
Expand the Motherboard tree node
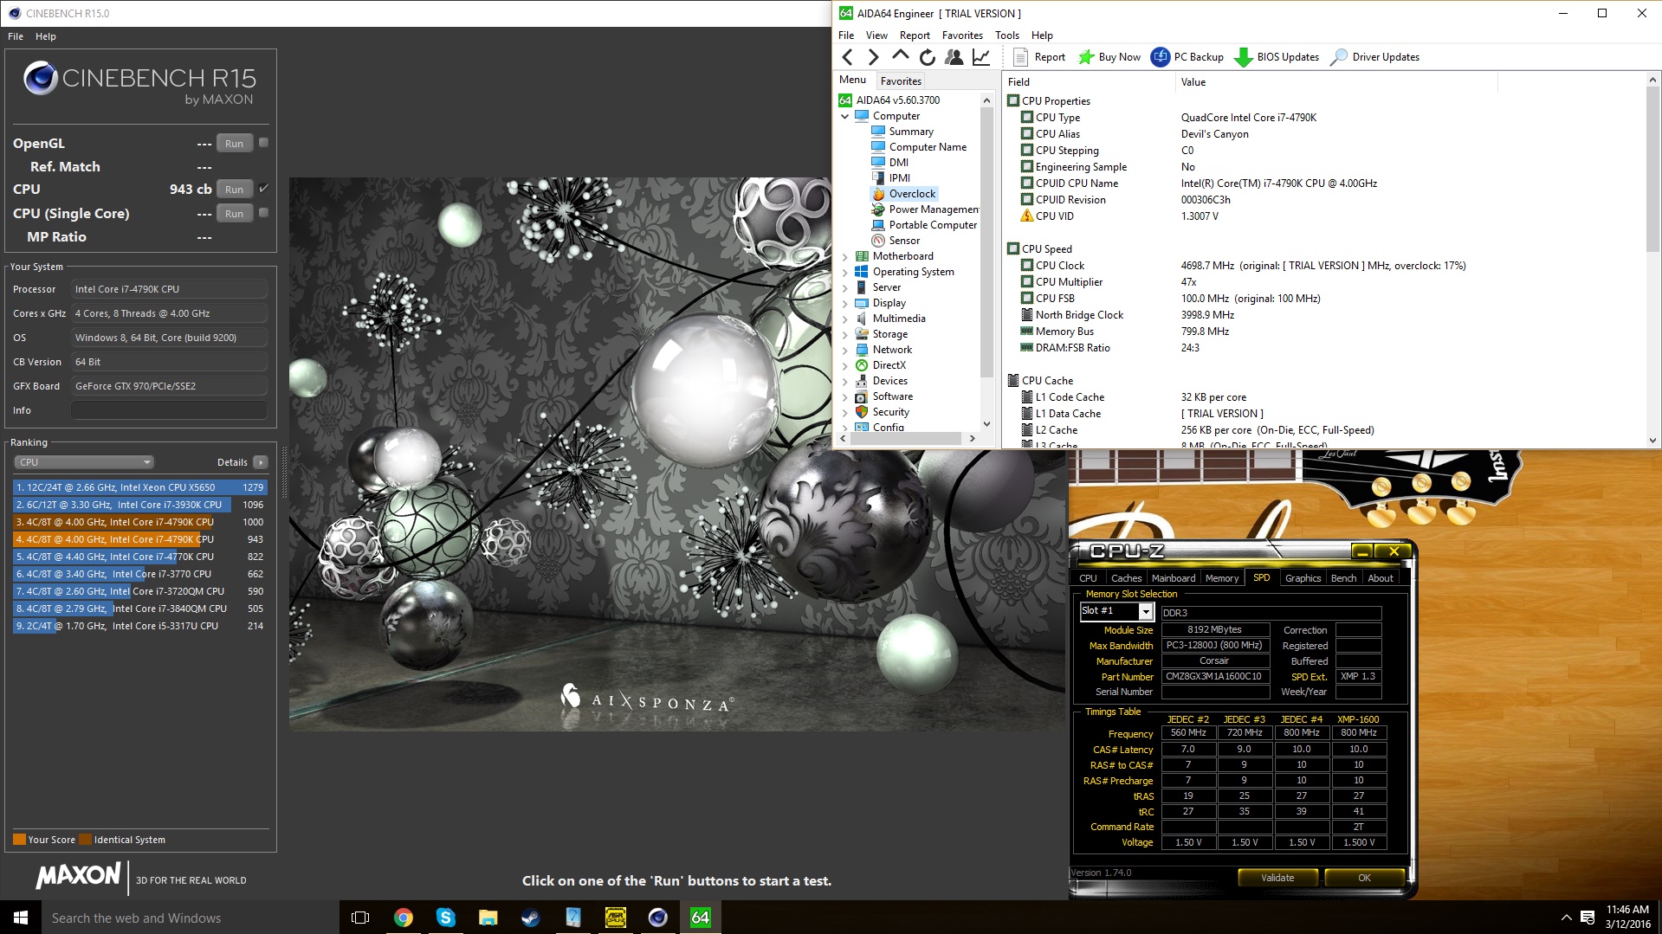[845, 256]
